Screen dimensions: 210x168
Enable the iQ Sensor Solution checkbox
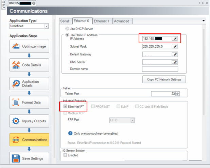(65, 155)
